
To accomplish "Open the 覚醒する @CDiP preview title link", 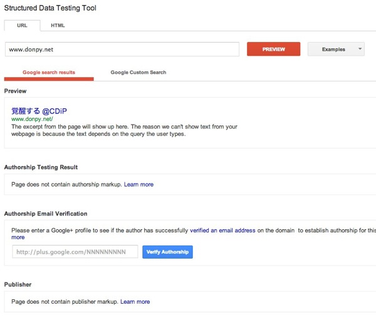I will [x=39, y=111].
